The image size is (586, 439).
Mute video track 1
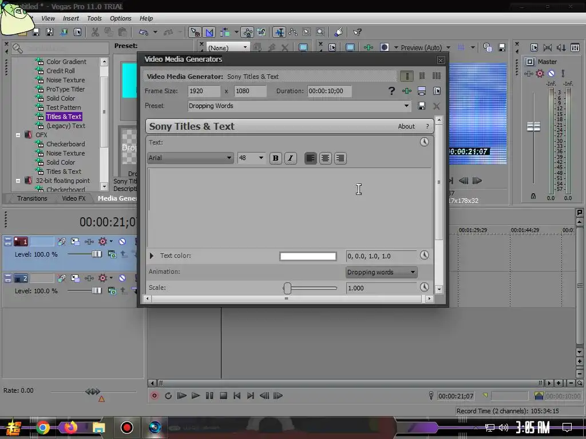[122, 242]
